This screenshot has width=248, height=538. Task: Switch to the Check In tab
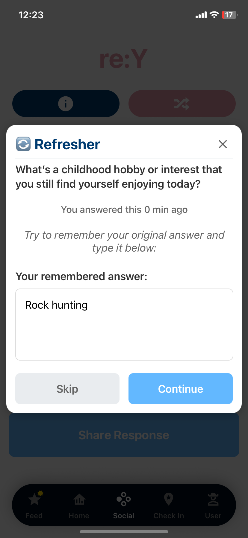pos(168,505)
